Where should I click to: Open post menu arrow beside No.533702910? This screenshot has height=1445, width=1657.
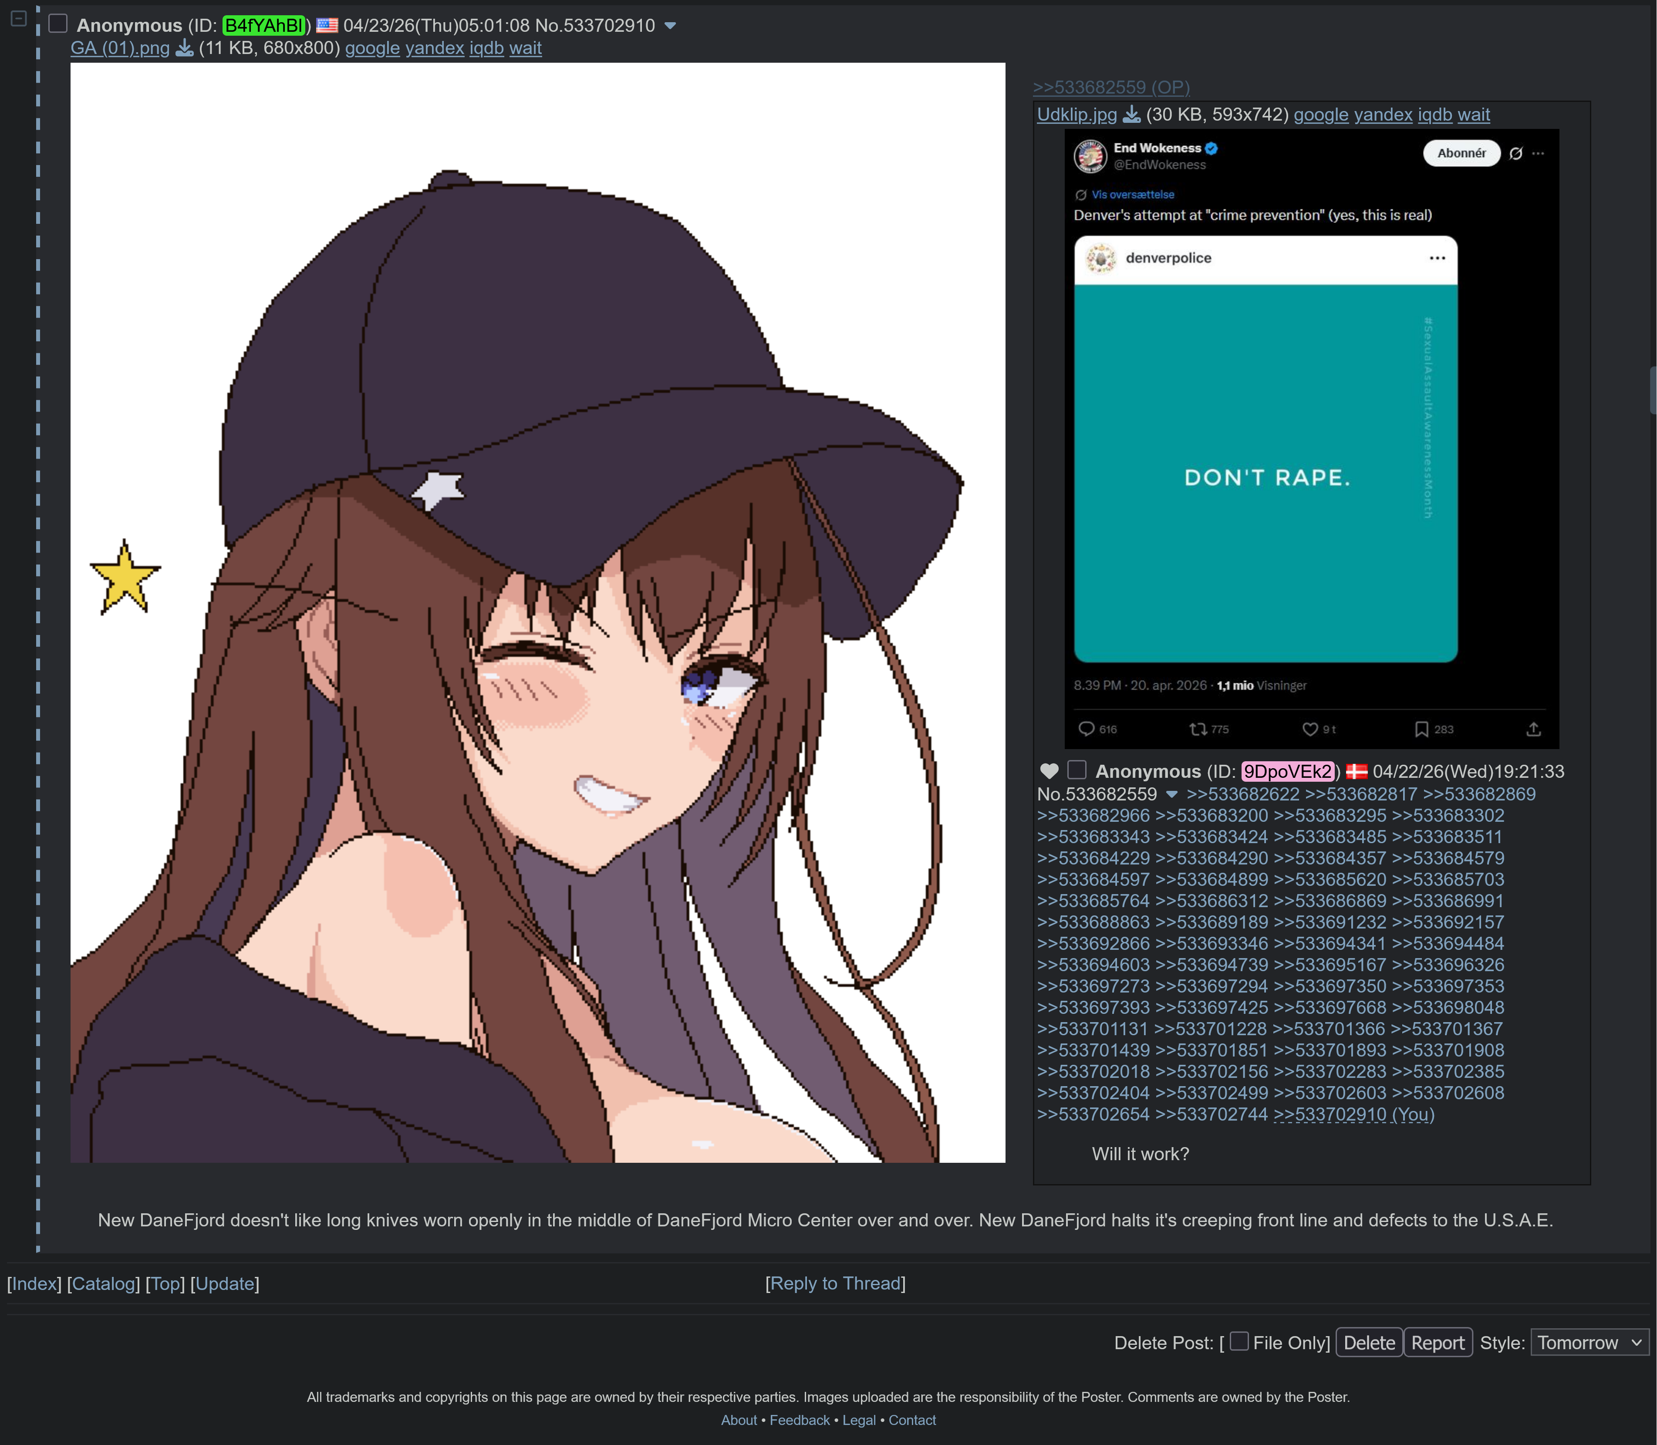(670, 26)
